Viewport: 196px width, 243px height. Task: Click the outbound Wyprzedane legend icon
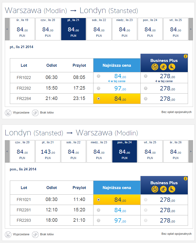click(8, 113)
